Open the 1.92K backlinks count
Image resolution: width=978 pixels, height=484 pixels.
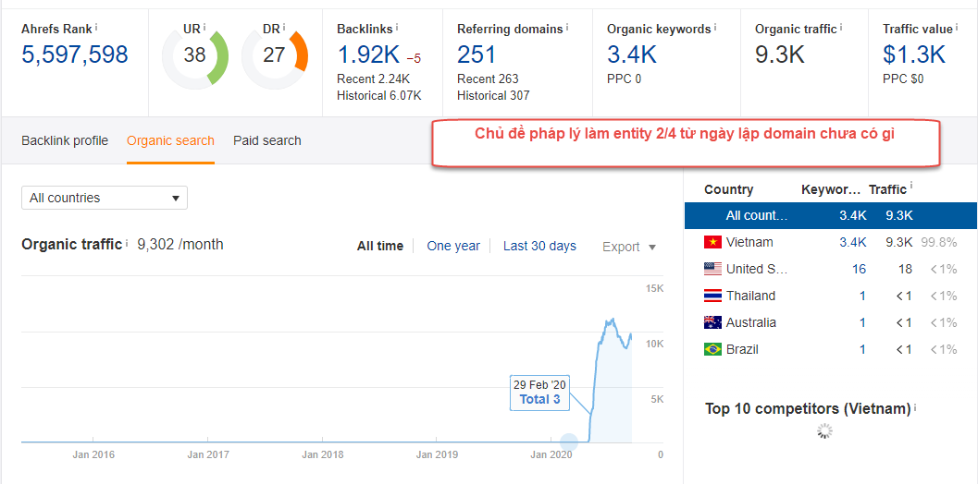click(x=368, y=54)
